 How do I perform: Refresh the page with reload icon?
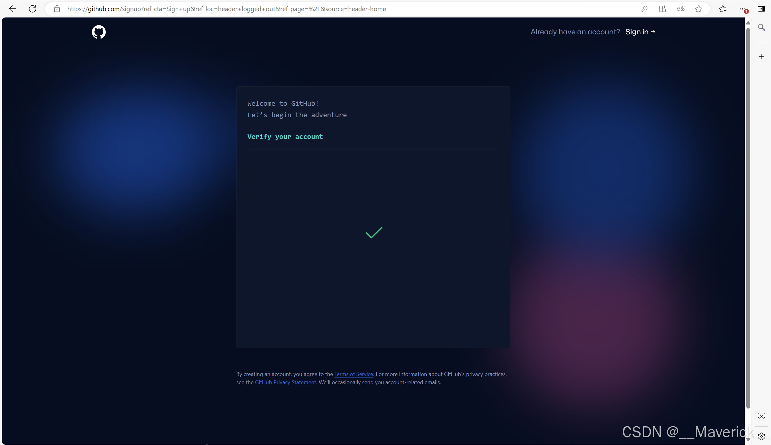33,9
